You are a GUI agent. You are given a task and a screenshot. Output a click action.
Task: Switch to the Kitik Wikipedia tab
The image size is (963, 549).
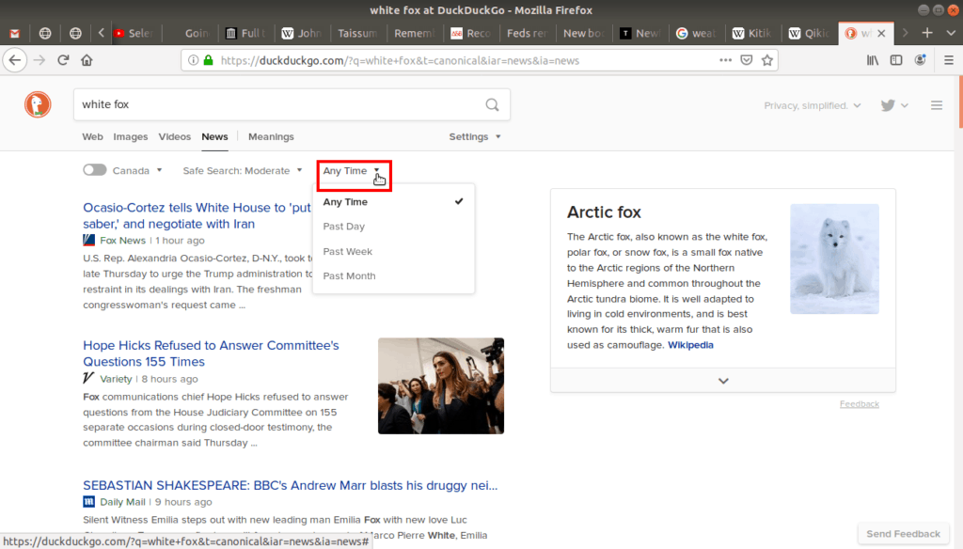[x=753, y=33]
